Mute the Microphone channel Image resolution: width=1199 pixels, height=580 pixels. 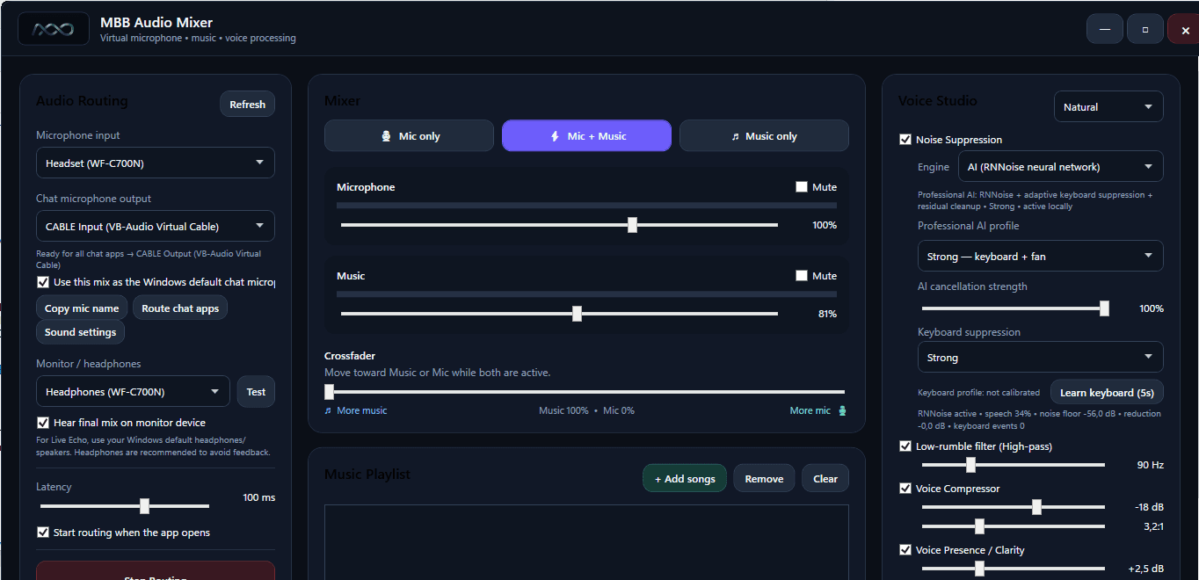pos(802,187)
